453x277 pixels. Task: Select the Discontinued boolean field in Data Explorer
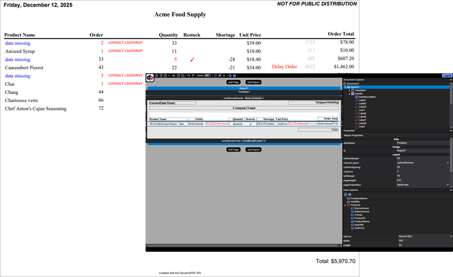click(x=362, y=208)
